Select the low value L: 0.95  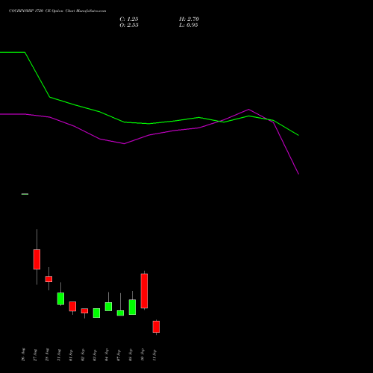(189, 25)
